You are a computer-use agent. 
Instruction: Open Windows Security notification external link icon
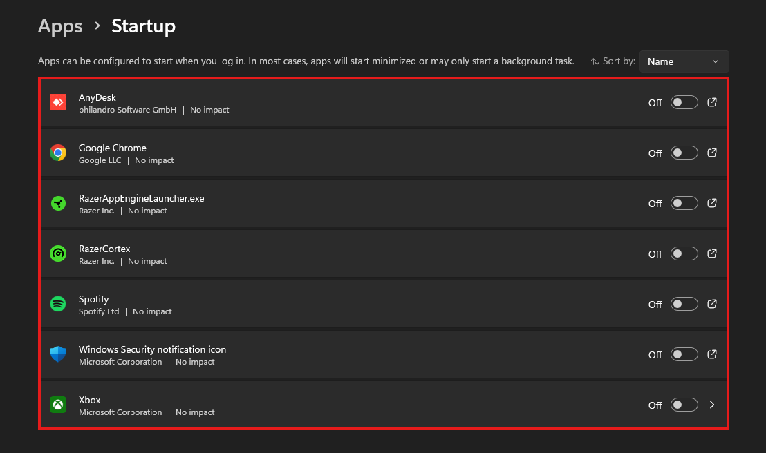coord(712,354)
